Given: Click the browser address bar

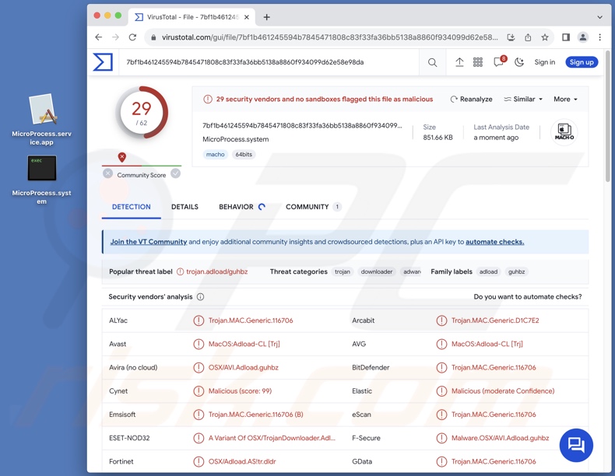Looking at the screenshot, I should pyautogui.click(x=329, y=37).
